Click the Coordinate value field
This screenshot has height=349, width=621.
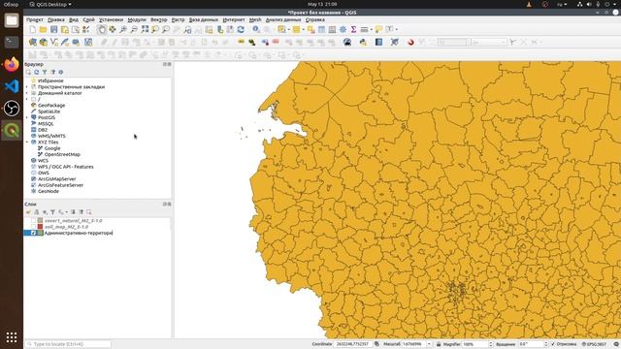(352, 344)
